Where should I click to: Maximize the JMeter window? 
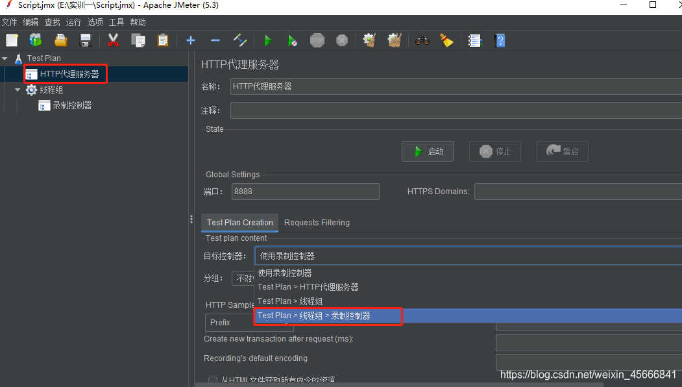point(653,5)
